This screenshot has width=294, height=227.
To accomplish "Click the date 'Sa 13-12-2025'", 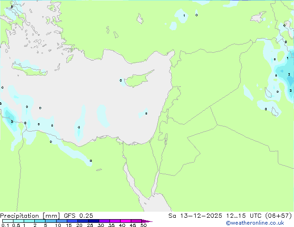I will pyautogui.click(x=195, y=216).
